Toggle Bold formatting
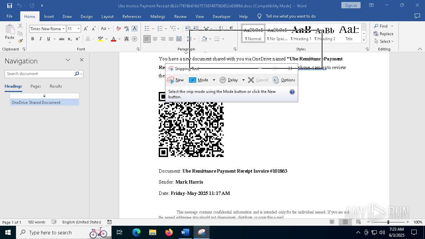Viewport: 425px width, 239px height. 33,39
